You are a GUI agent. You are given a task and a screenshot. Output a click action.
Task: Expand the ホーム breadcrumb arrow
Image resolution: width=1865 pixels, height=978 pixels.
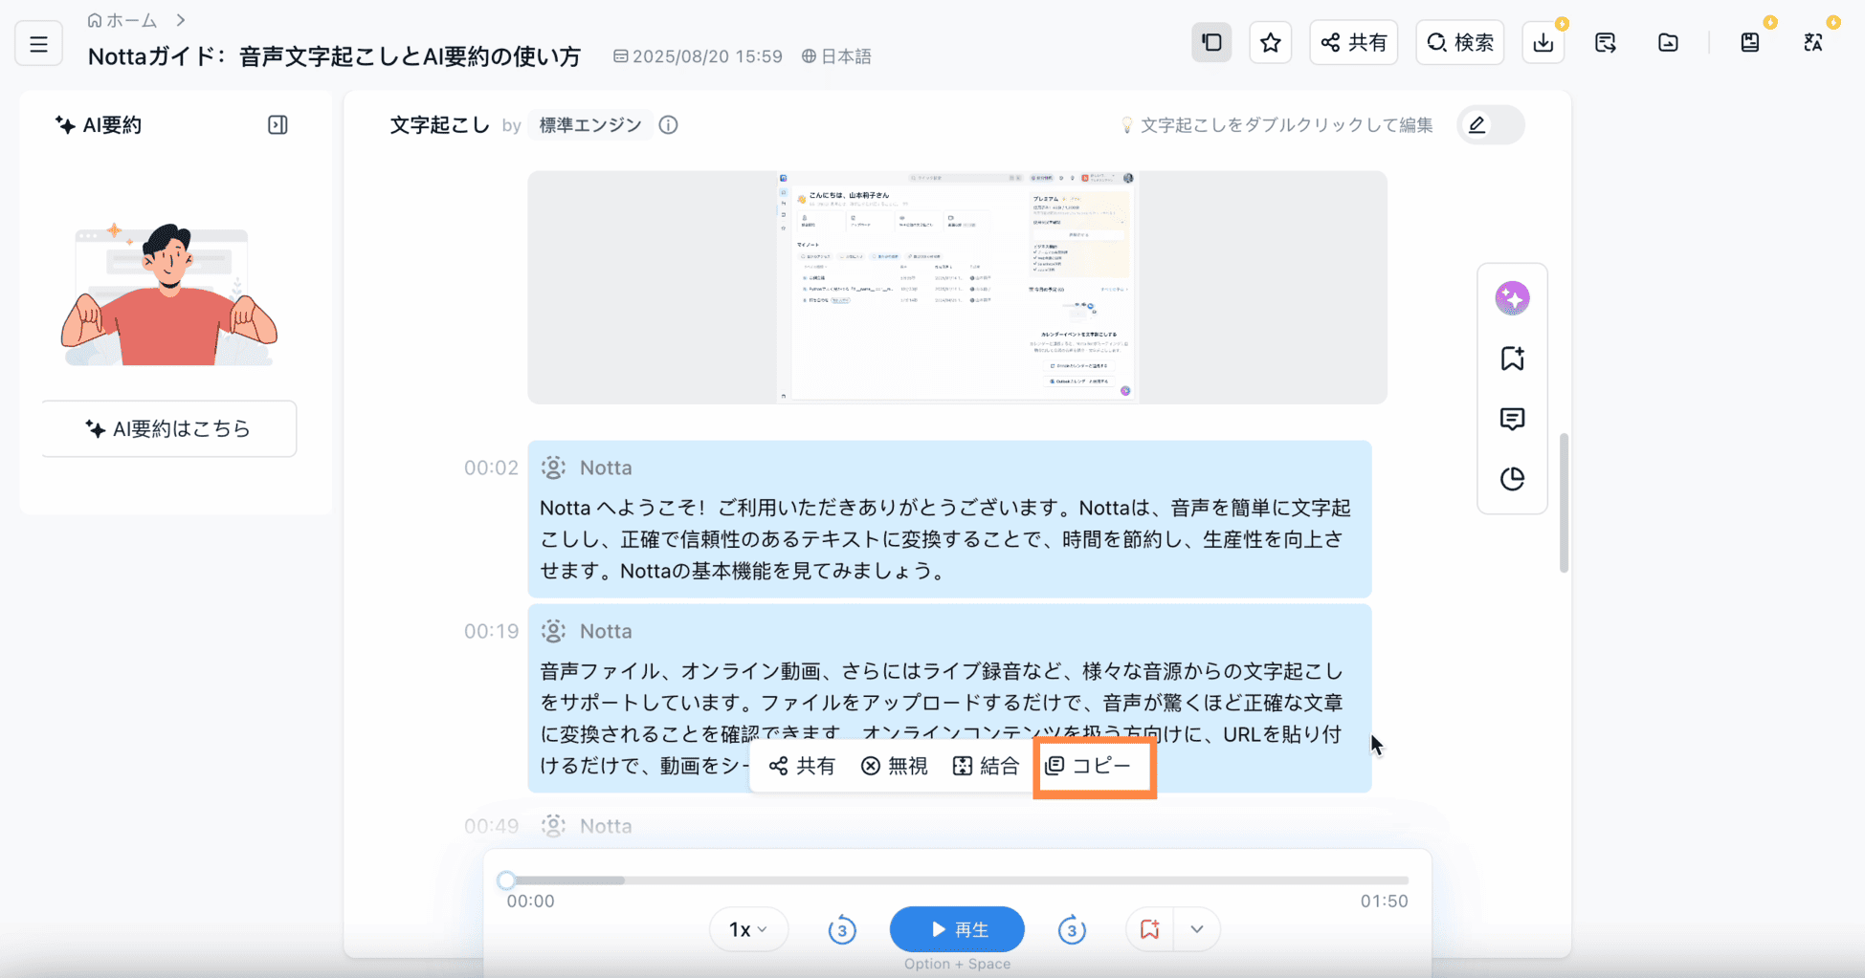point(180,20)
